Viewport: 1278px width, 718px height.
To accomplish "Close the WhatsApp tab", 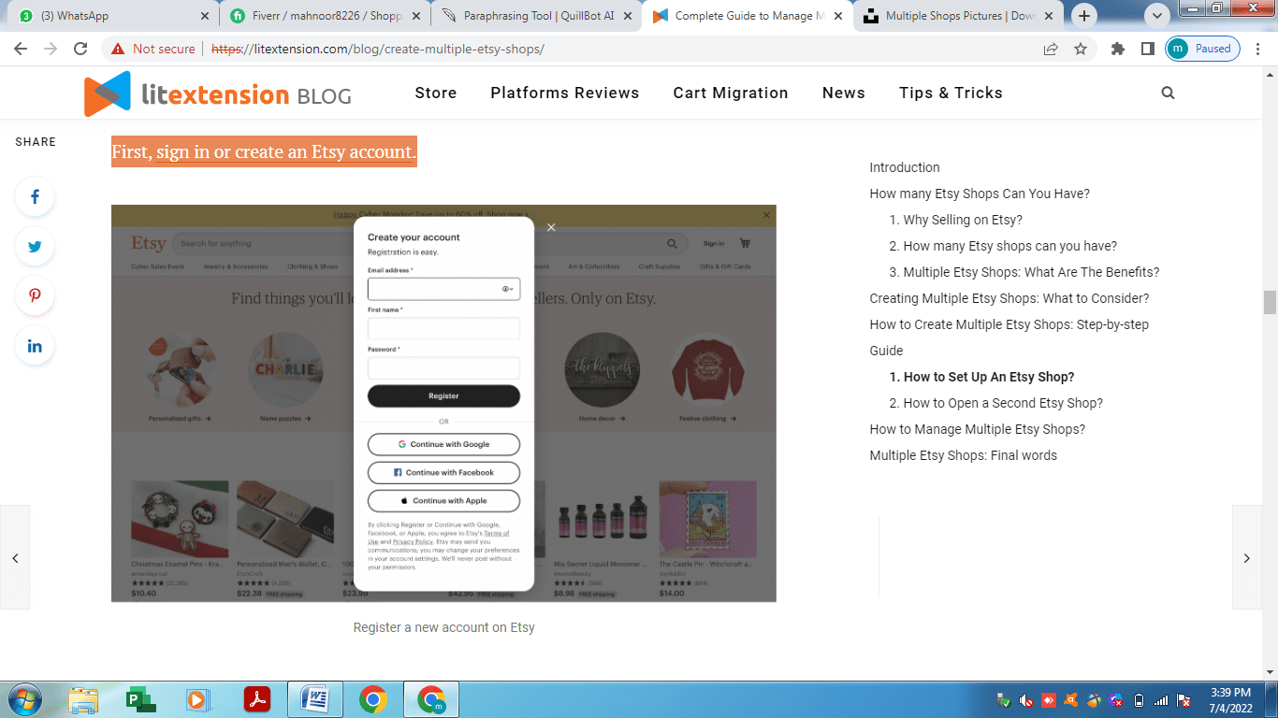I will (205, 16).
